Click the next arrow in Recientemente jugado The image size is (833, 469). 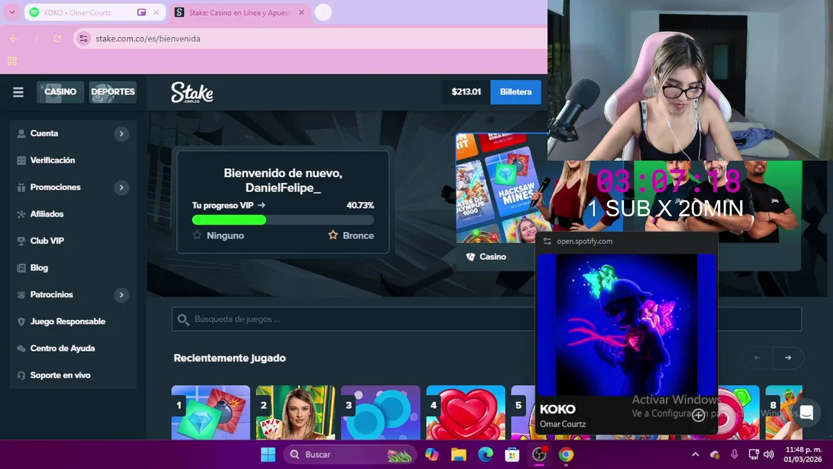(788, 358)
